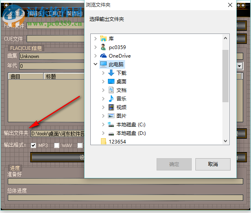The width and height of the screenshot is (251, 213).
Task: Click the 取消 button in the dialog
Action: point(213,164)
